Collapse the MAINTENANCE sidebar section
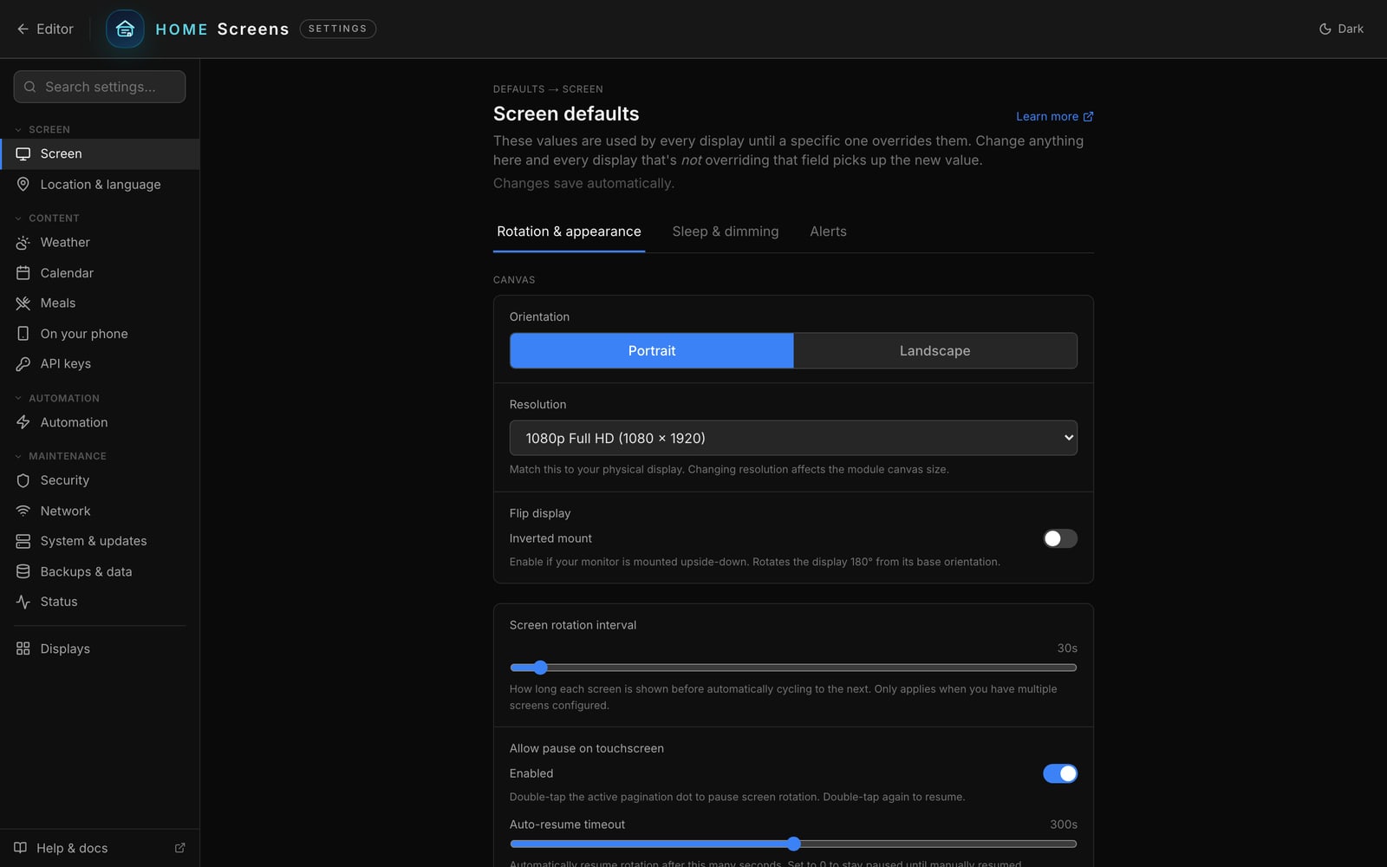This screenshot has width=1387, height=867. [61, 455]
